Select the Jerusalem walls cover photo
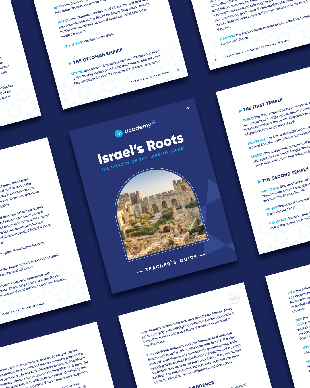The height and width of the screenshot is (388, 310). [162, 214]
